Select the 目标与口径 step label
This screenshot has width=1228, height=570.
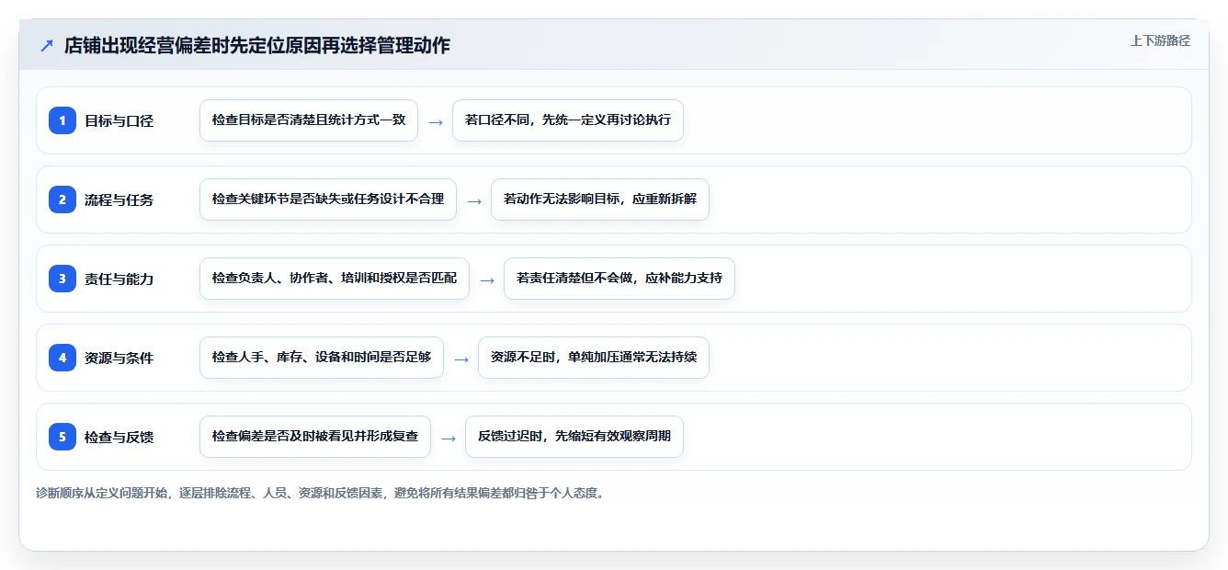tap(119, 120)
